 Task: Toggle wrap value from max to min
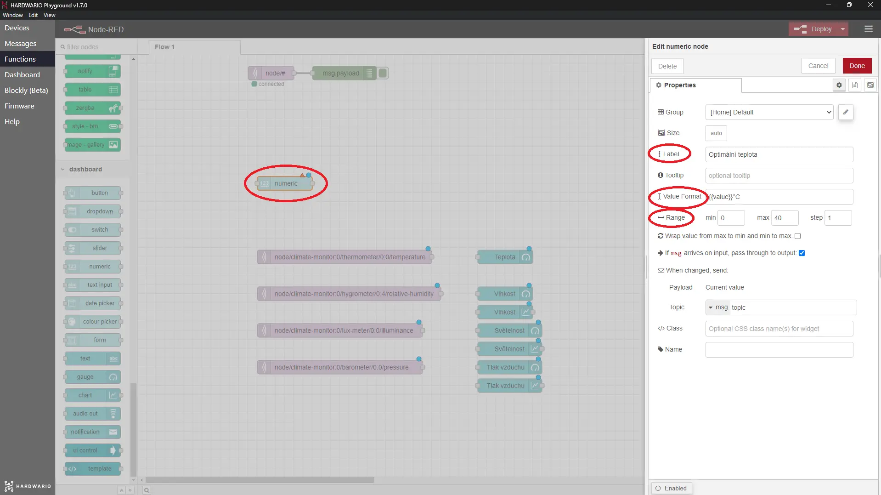tap(797, 236)
